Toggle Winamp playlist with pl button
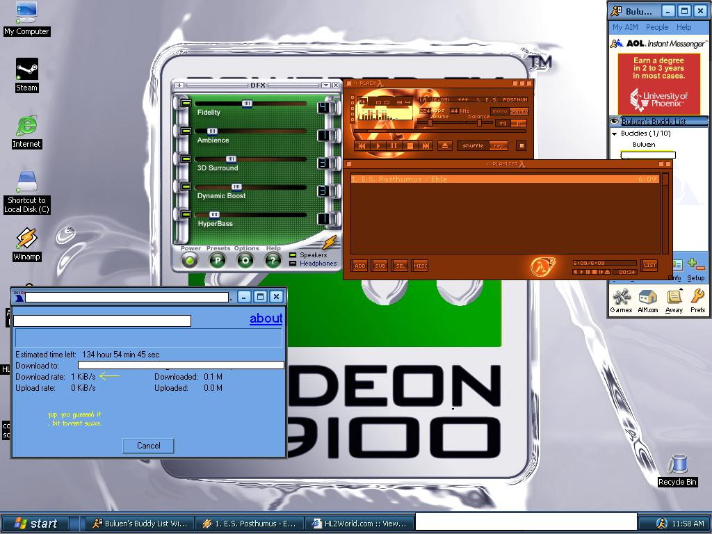The image size is (712, 534). (x=519, y=123)
